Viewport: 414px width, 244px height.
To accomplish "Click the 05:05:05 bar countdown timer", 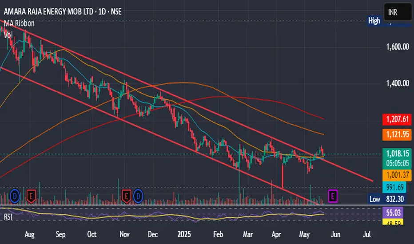I will [397, 164].
